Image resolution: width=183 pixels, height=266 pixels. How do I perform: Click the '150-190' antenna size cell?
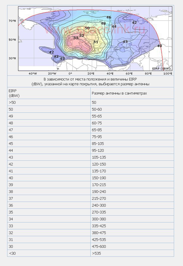132,178
